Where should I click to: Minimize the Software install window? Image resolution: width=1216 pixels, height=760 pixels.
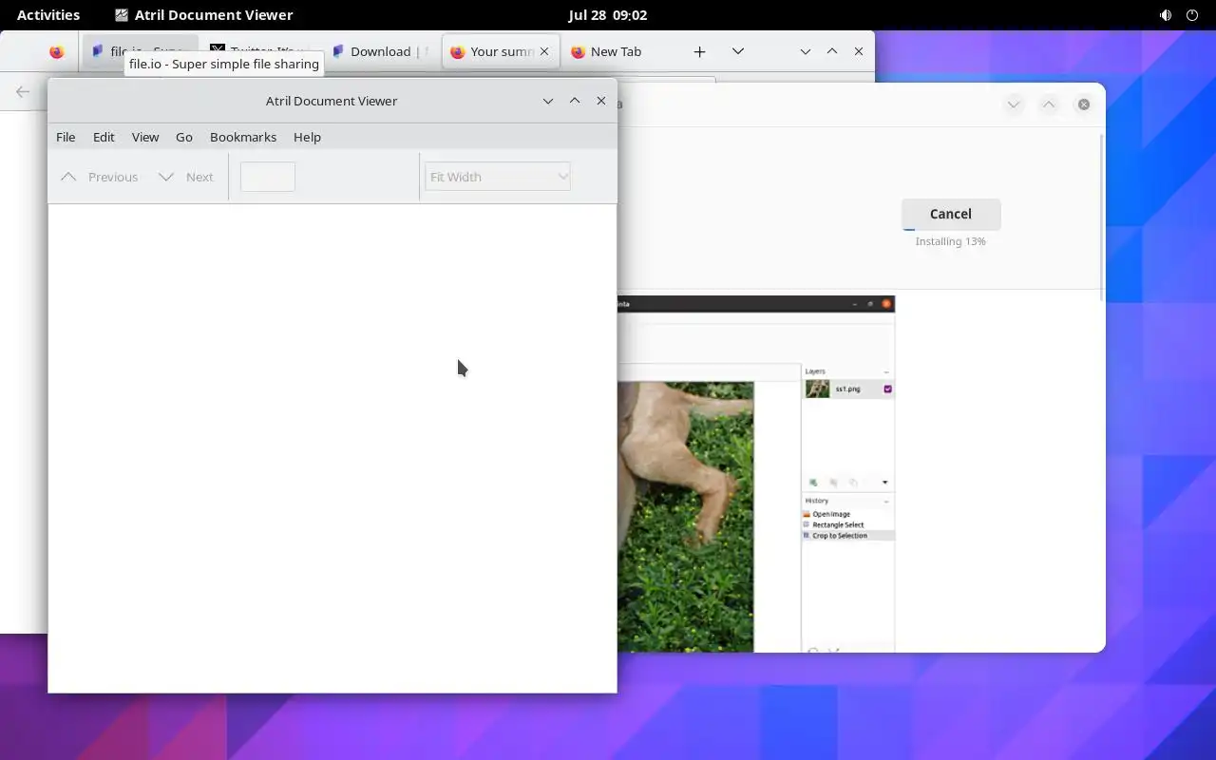1014,104
